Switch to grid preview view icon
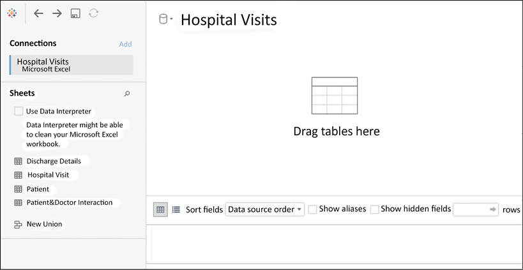Viewport: 523px width, 270px height. 160,209
